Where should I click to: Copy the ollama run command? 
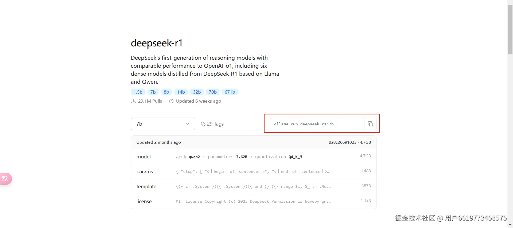(x=370, y=124)
